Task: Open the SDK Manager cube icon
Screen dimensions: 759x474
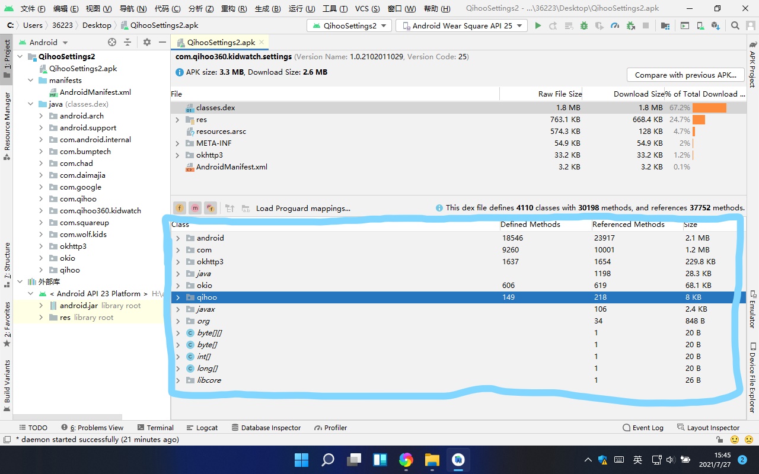Action: pyautogui.click(x=716, y=25)
